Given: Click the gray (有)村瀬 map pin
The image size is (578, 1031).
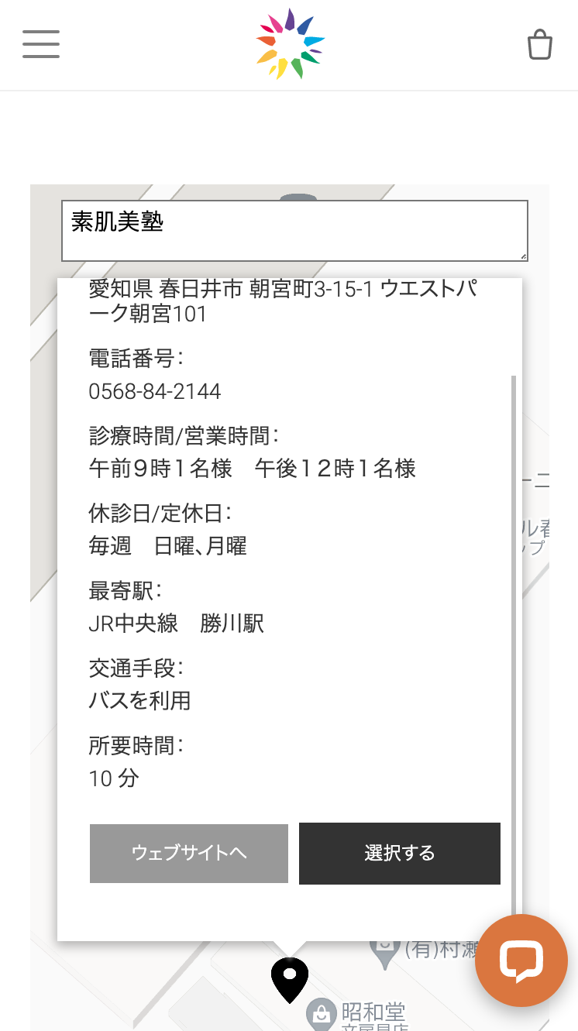Looking at the screenshot, I should (385, 951).
